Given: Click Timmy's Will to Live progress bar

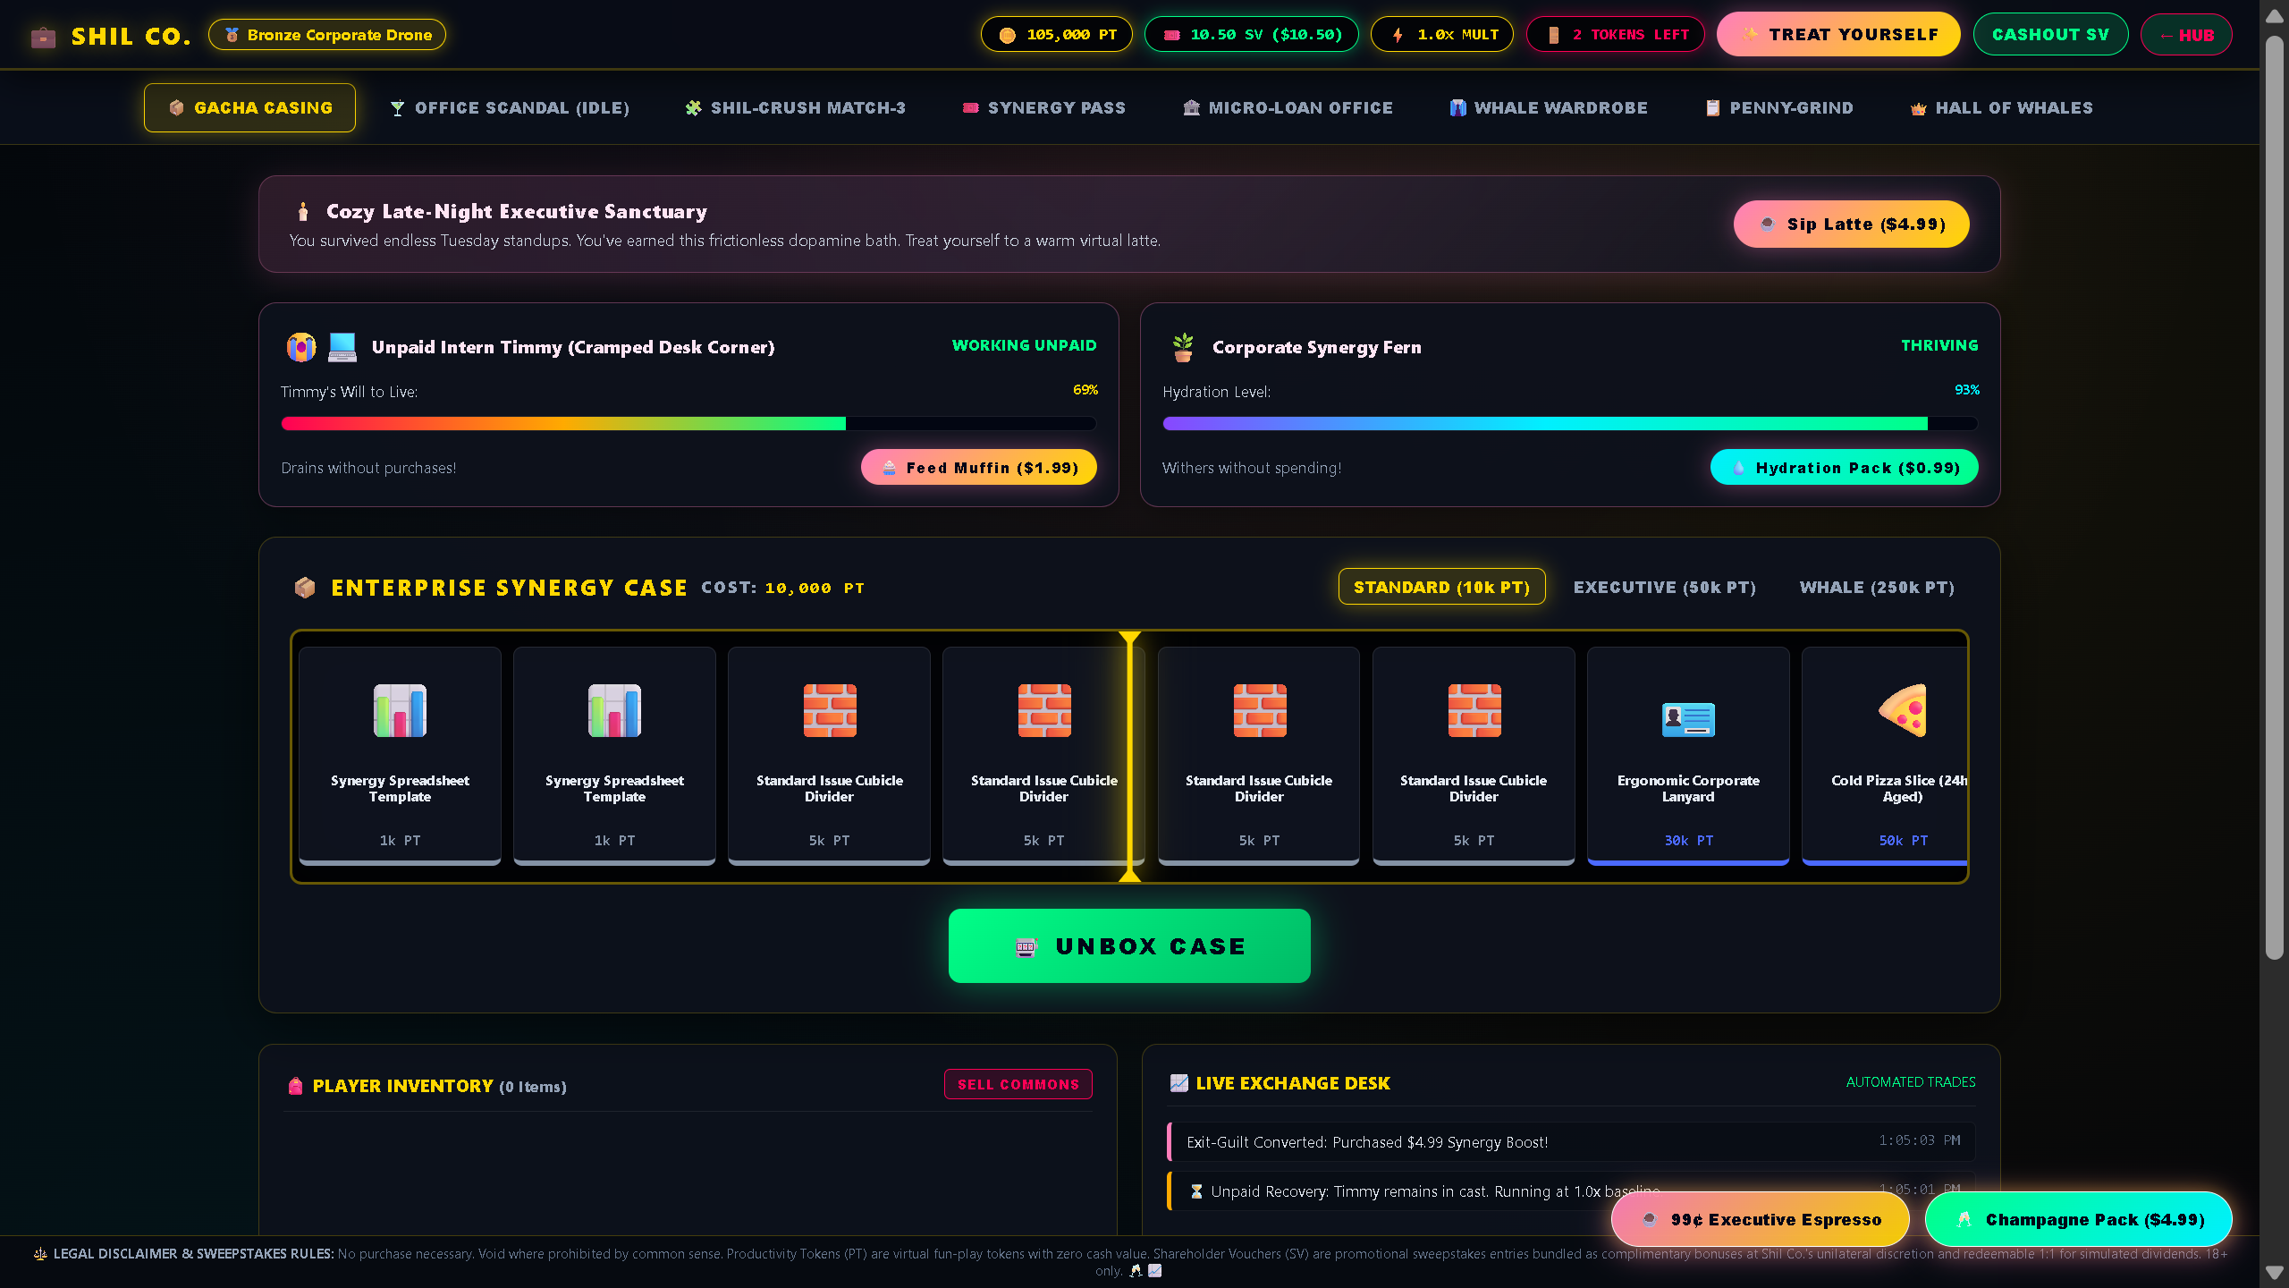Looking at the screenshot, I should [688, 423].
